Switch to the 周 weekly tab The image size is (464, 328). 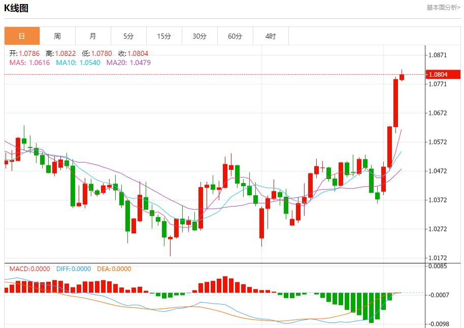(x=57, y=36)
